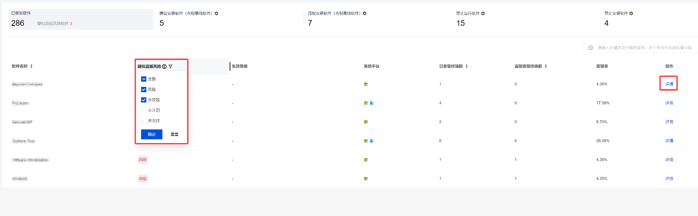Click the keyword search input field
The width and height of the screenshot is (698, 216).
(x=644, y=48)
